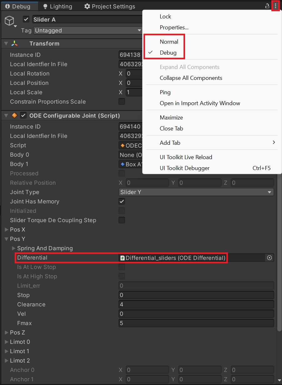Image resolution: width=282 pixels, height=385 pixels.
Task: Click the Clearance input field
Action: (x=196, y=304)
